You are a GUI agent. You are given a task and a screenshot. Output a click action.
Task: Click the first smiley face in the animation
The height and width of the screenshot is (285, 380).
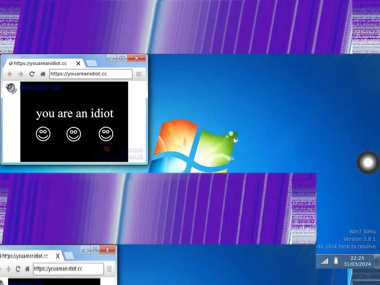(43, 134)
